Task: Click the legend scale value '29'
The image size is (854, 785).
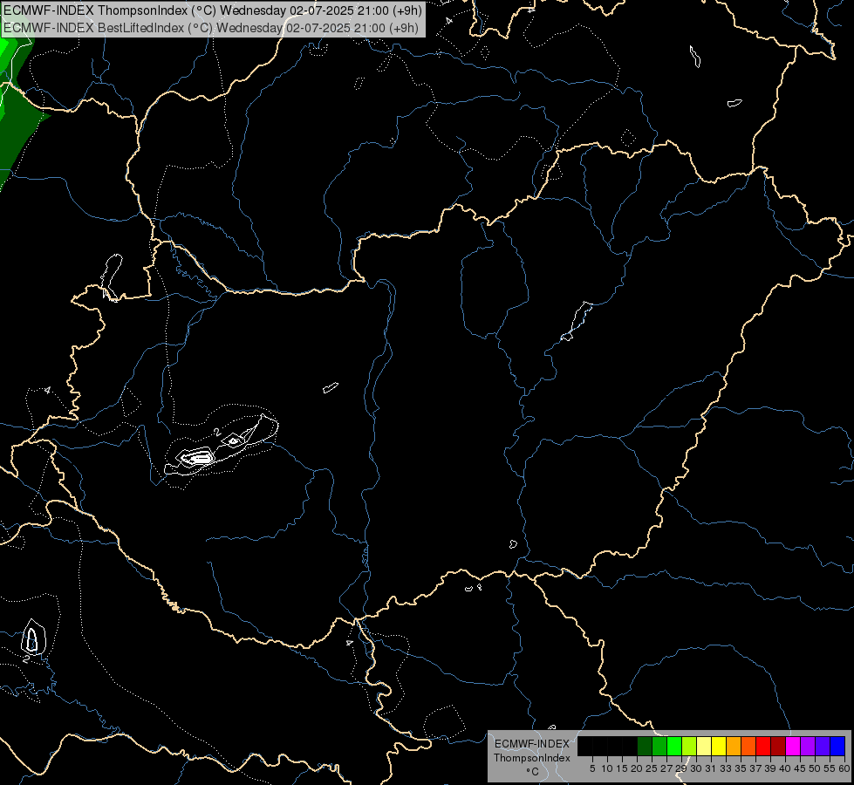Action: click(x=681, y=768)
